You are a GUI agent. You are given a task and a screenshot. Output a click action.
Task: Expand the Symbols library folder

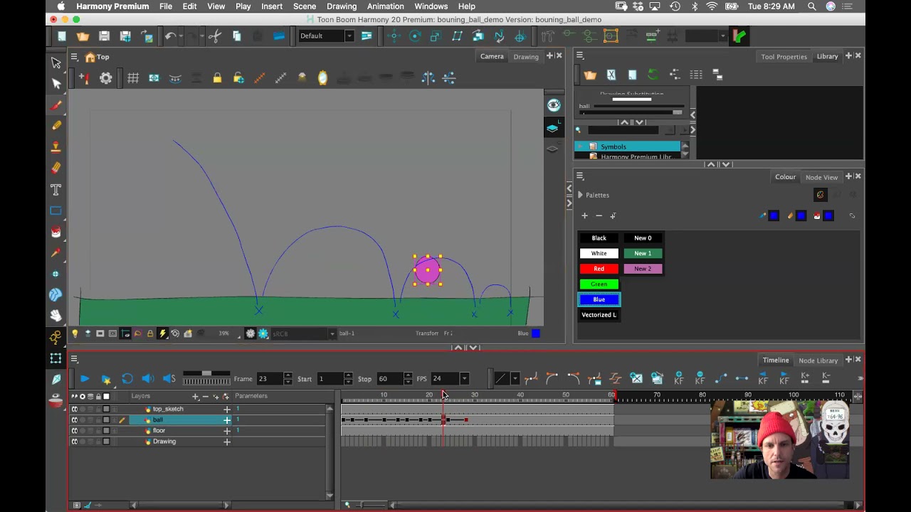pos(581,146)
